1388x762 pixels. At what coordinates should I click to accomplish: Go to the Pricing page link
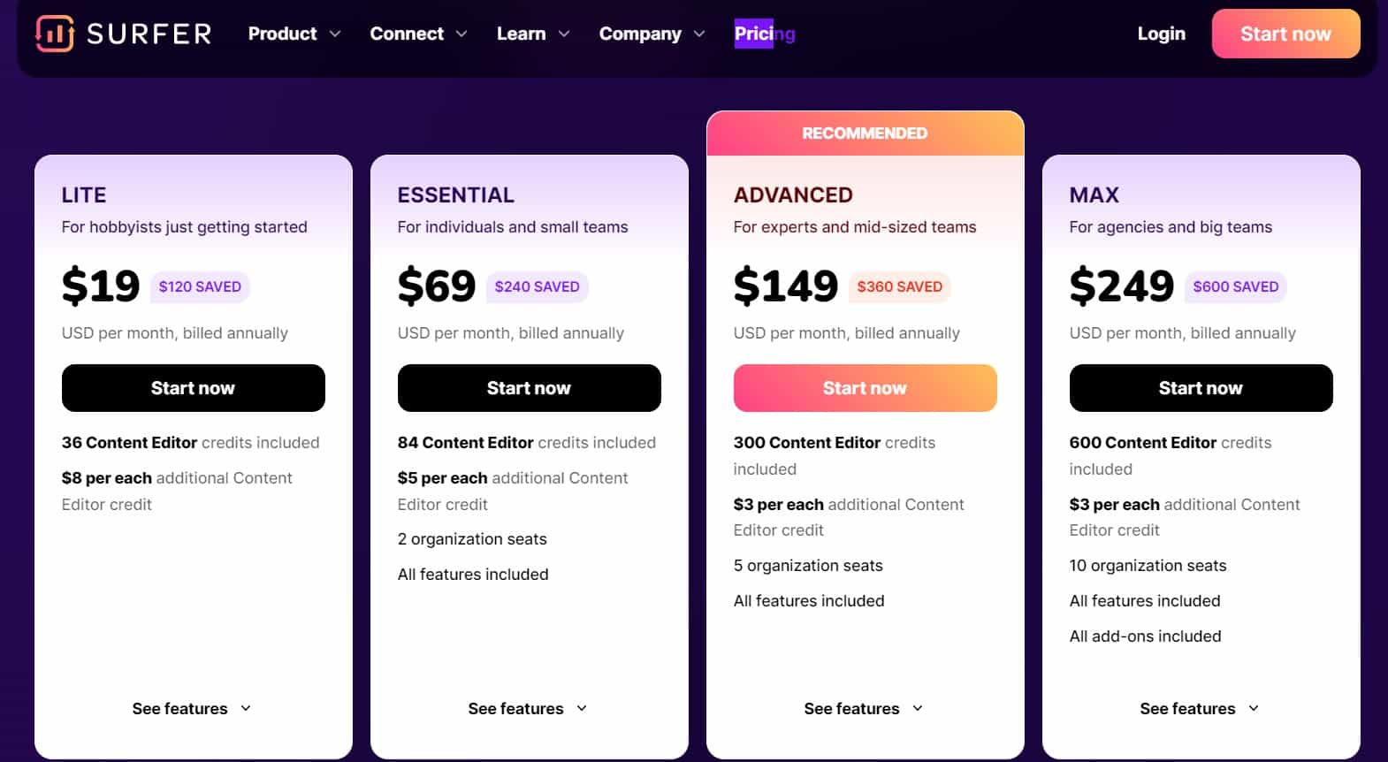(765, 34)
